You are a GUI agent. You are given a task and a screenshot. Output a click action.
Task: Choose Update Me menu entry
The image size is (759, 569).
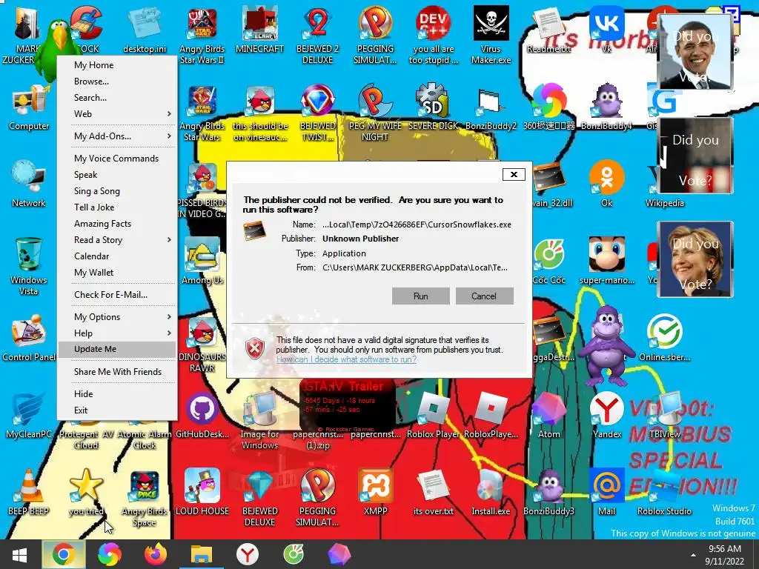click(x=117, y=349)
